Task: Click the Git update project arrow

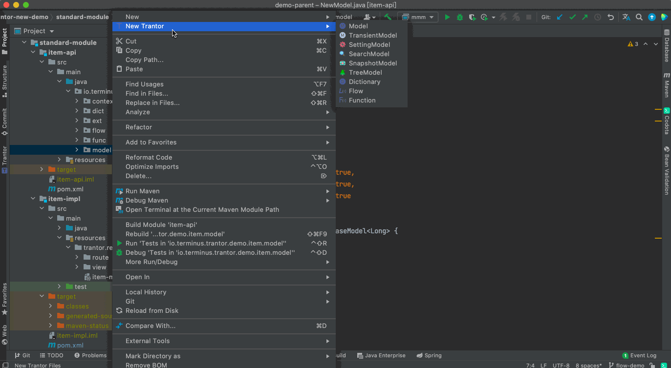Action: pyautogui.click(x=560, y=17)
